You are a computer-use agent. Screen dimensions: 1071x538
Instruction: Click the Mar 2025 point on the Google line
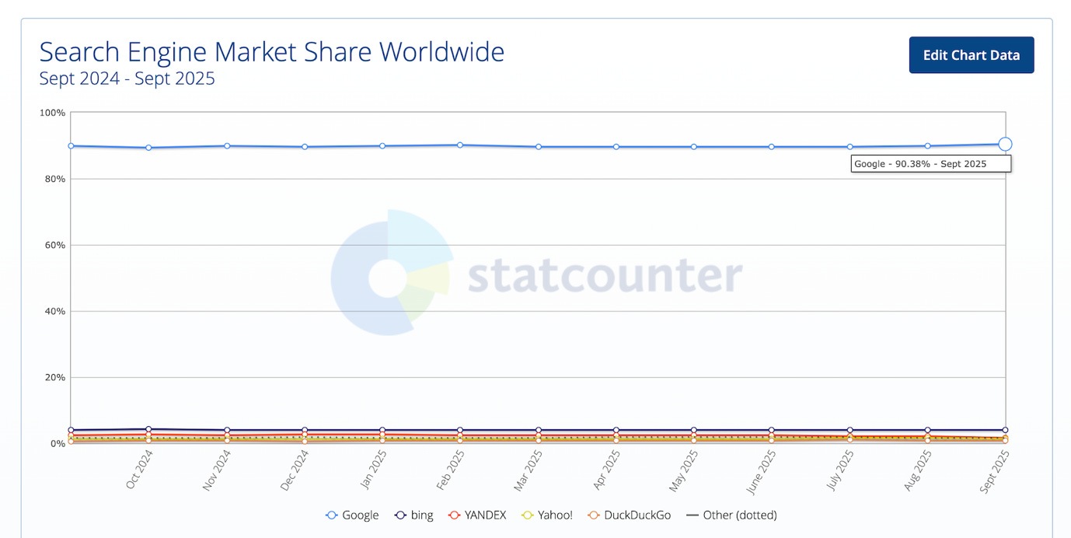point(537,146)
